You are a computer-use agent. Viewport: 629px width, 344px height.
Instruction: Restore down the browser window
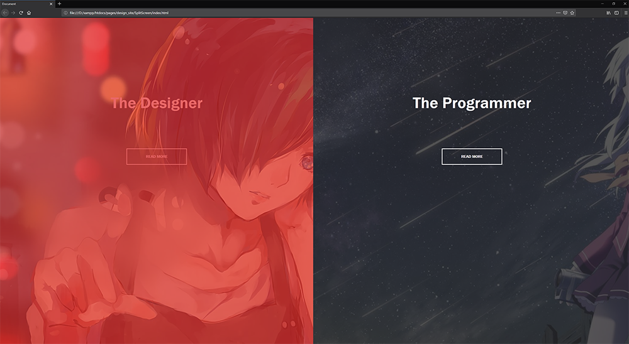pyautogui.click(x=613, y=4)
